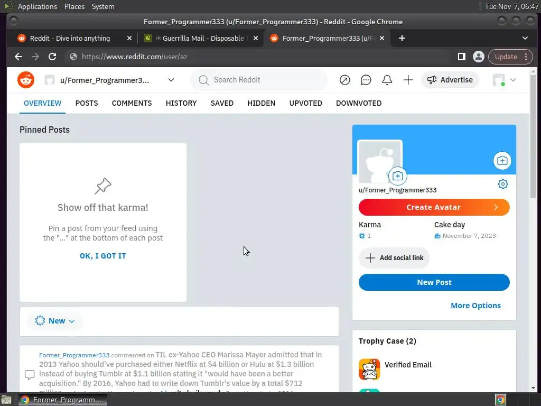Open the tab search chevron dropdown
Viewport: 541px width, 406px height.
525,38
